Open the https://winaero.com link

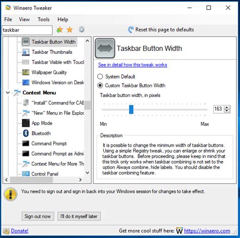point(207,231)
